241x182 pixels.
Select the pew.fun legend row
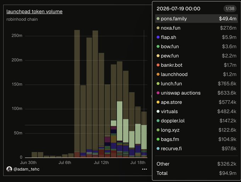(196, 56)
